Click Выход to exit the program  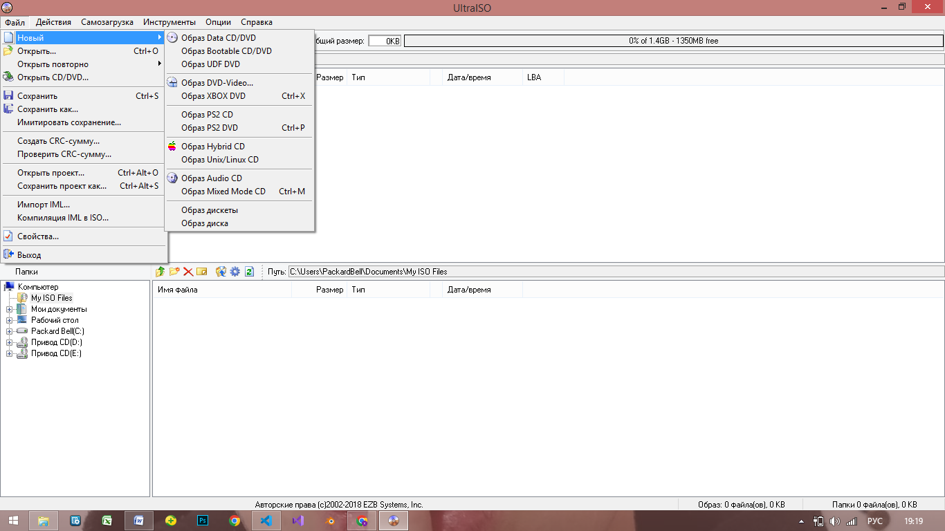pos(29,255)
